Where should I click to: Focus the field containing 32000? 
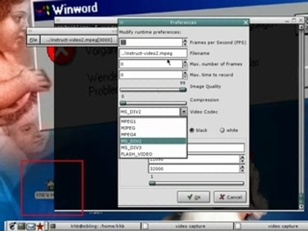coord(194,169)
